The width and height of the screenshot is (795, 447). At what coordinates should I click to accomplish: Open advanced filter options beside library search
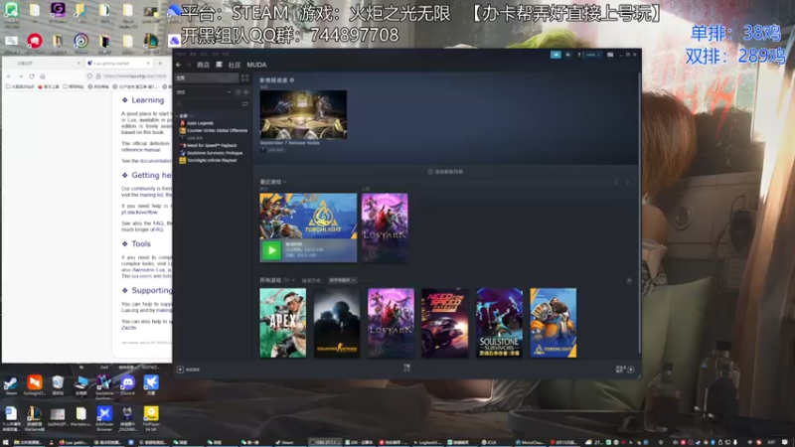244,104
